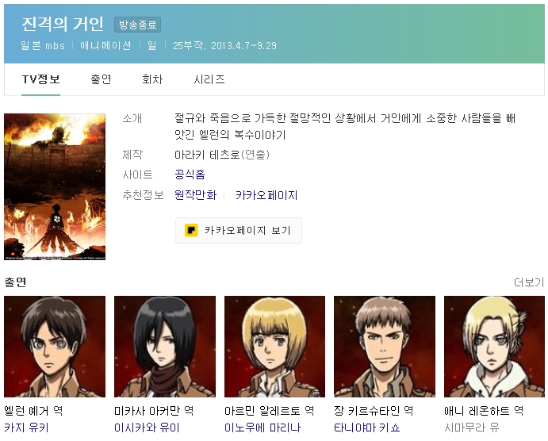
Task: Open voice actor 타니야마 키쇼 link
Action: point(367,428)
